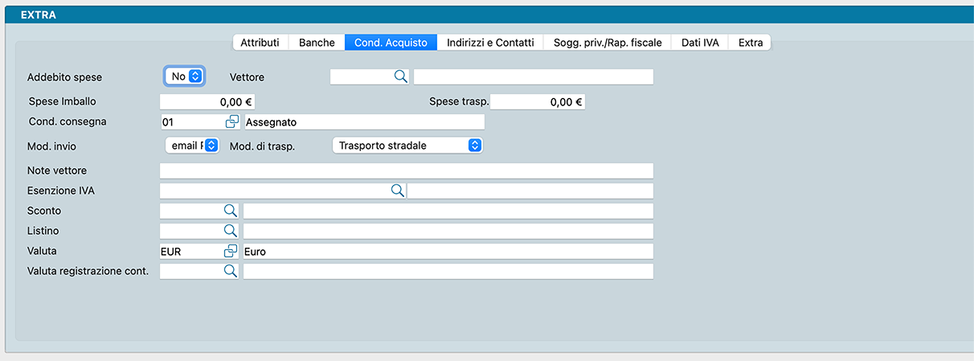Click the Listino lookup magnifier icon
The height and width of the screenshot is (361, 974).
point(230,231)
